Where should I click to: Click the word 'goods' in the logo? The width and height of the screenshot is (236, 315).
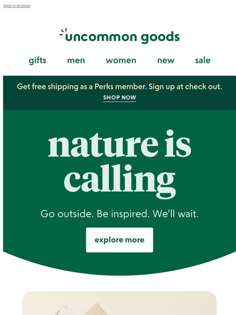coord(160,37)
